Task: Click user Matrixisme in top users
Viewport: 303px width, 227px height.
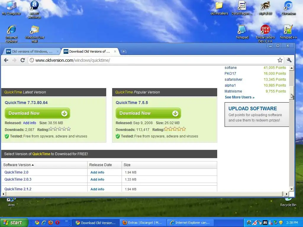Action: [233, 91]
